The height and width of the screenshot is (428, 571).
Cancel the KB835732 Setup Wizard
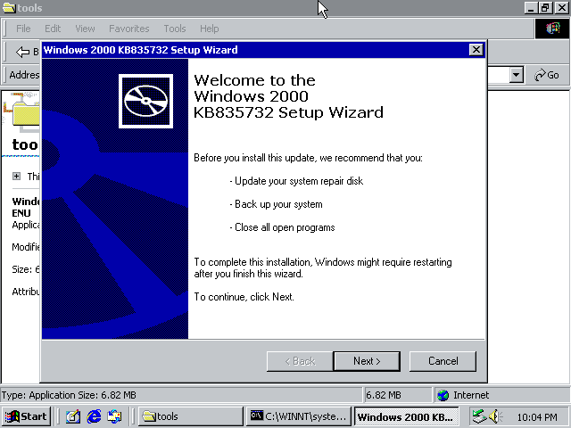443,361
